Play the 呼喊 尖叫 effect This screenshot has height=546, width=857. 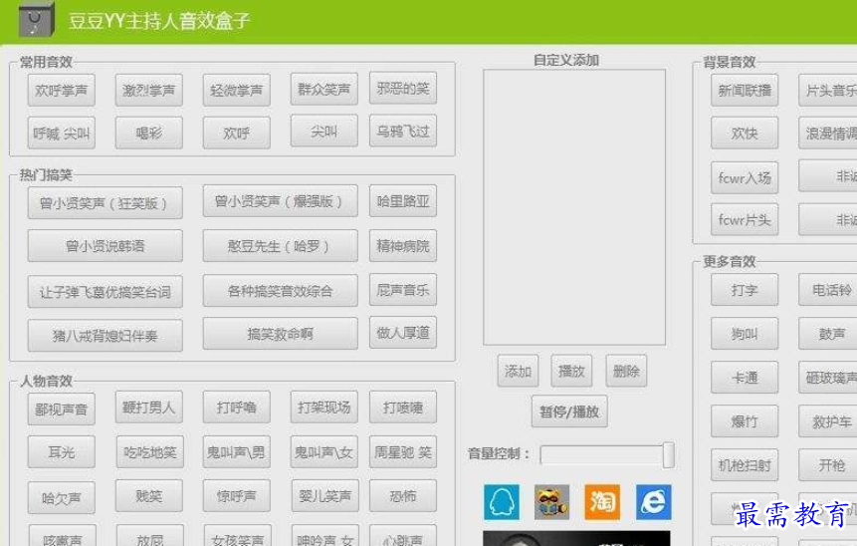tap(62, 133)
